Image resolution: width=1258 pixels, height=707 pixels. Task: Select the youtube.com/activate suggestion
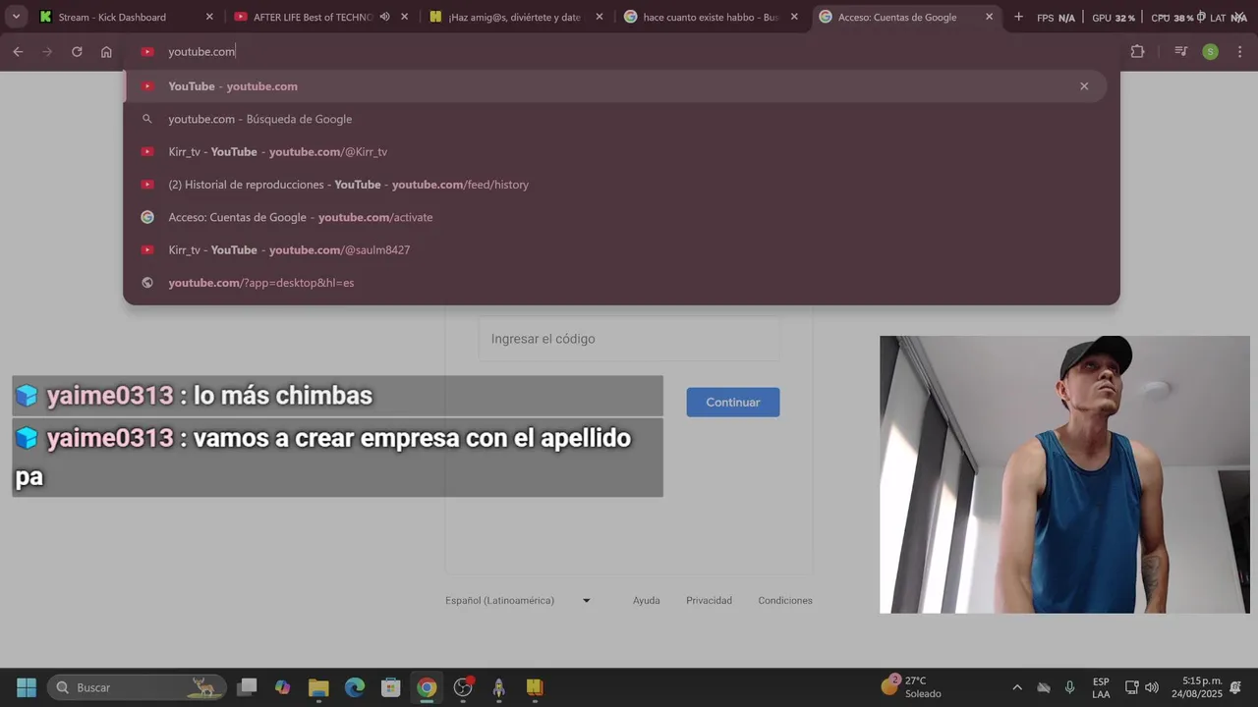click(615, 217)
